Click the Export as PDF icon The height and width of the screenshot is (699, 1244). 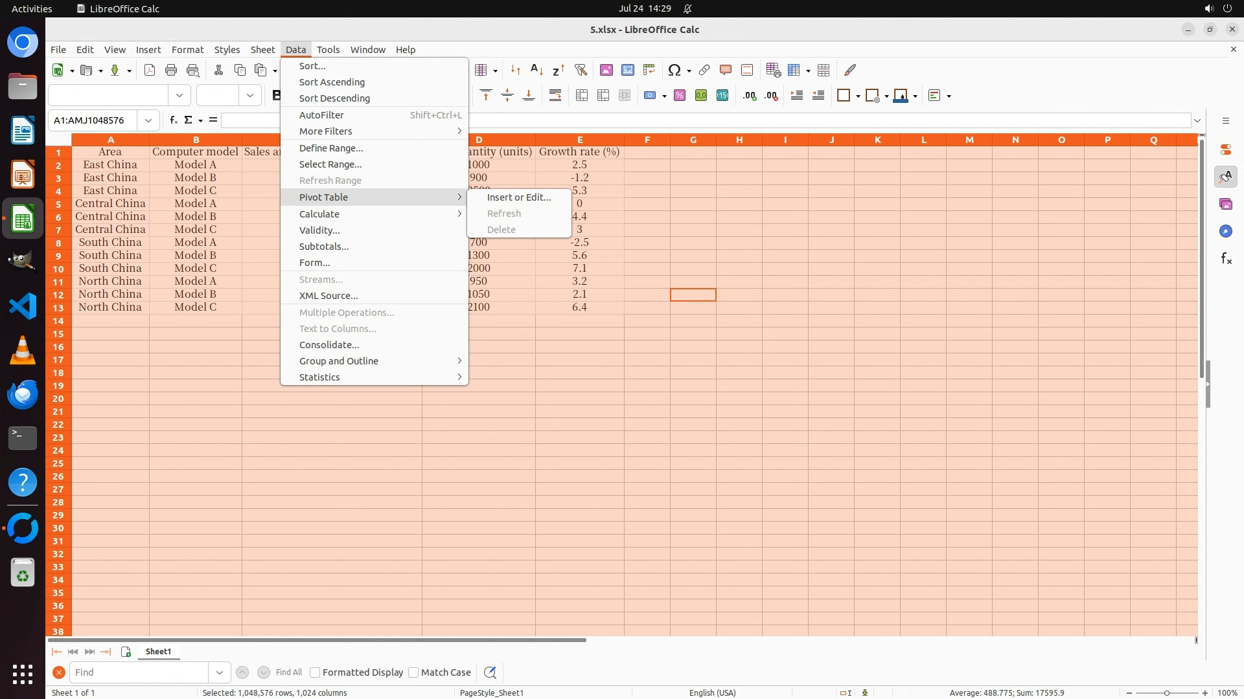[150, 70]
